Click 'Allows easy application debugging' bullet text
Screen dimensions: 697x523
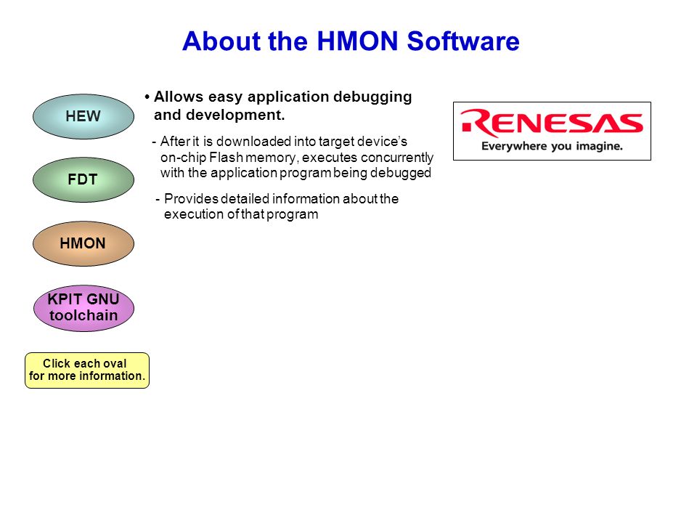coord(282,97)
